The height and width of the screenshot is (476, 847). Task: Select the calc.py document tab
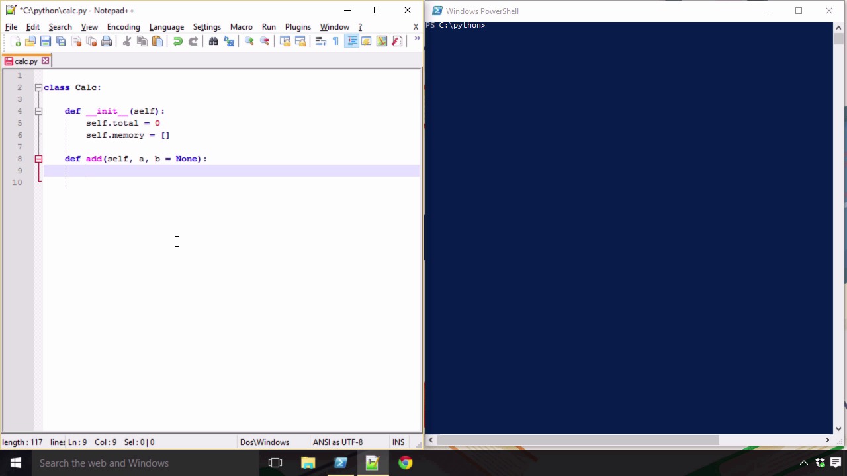point(26,61)
